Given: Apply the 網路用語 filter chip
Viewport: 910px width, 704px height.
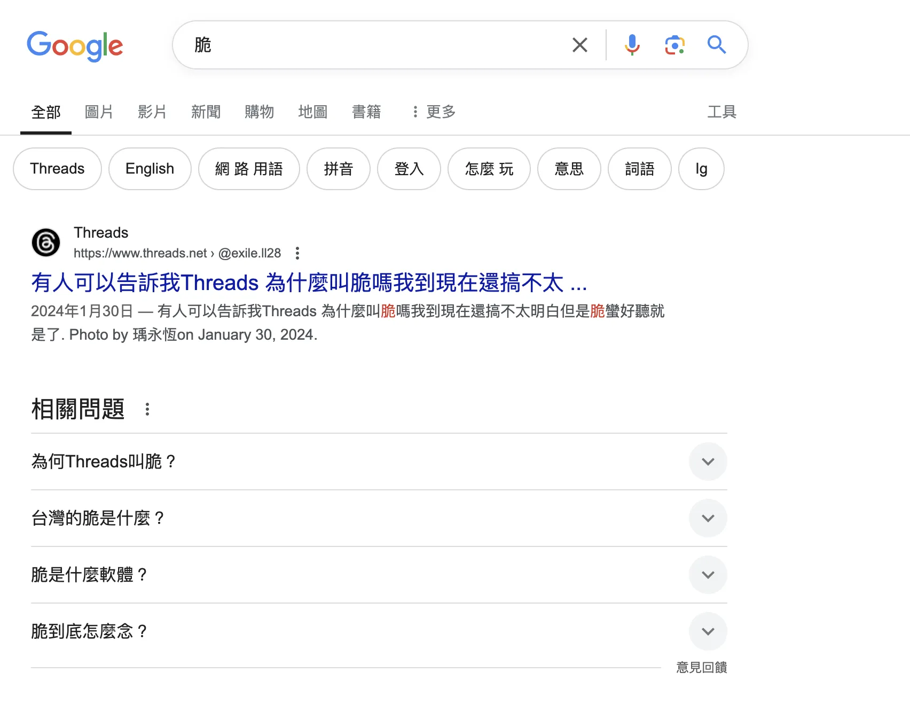Looking at the screenshot, I should tap(249, 169).
